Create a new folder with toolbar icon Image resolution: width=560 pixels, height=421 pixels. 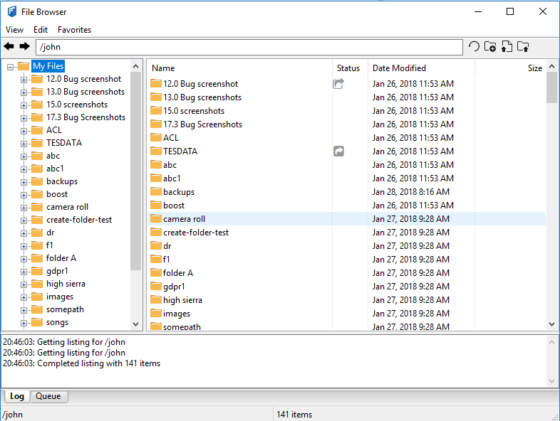coord(490,47)
